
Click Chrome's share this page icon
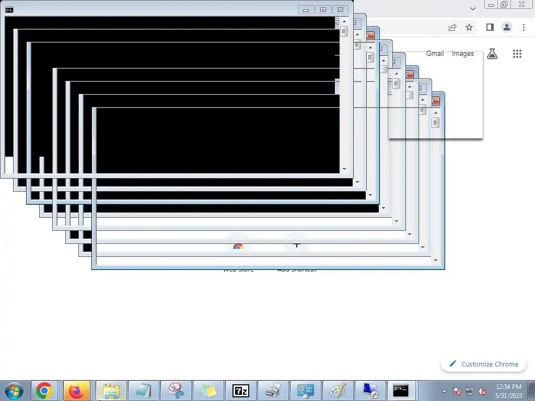pos(452,28)
